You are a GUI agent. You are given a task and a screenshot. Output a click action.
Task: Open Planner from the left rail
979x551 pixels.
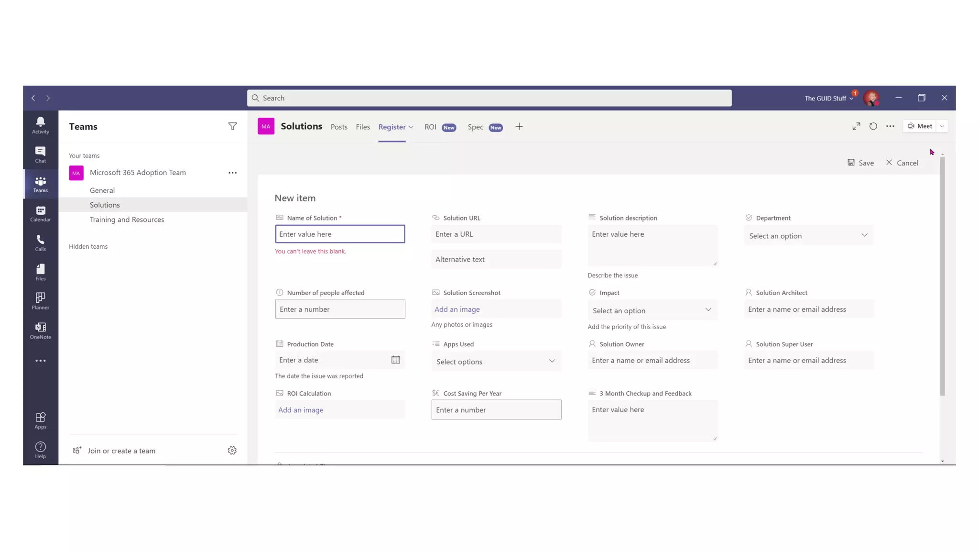click(x=40, y=301)
